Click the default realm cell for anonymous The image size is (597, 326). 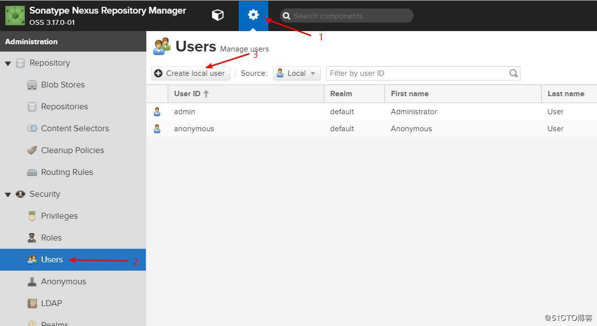[x=342, y=129]
